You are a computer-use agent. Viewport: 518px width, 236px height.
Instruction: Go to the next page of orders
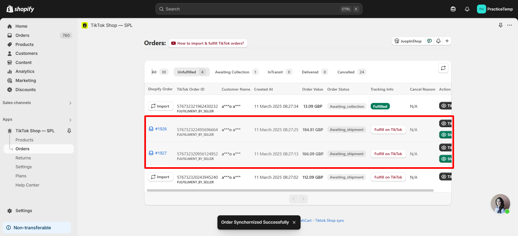click(x=303, y=199)
